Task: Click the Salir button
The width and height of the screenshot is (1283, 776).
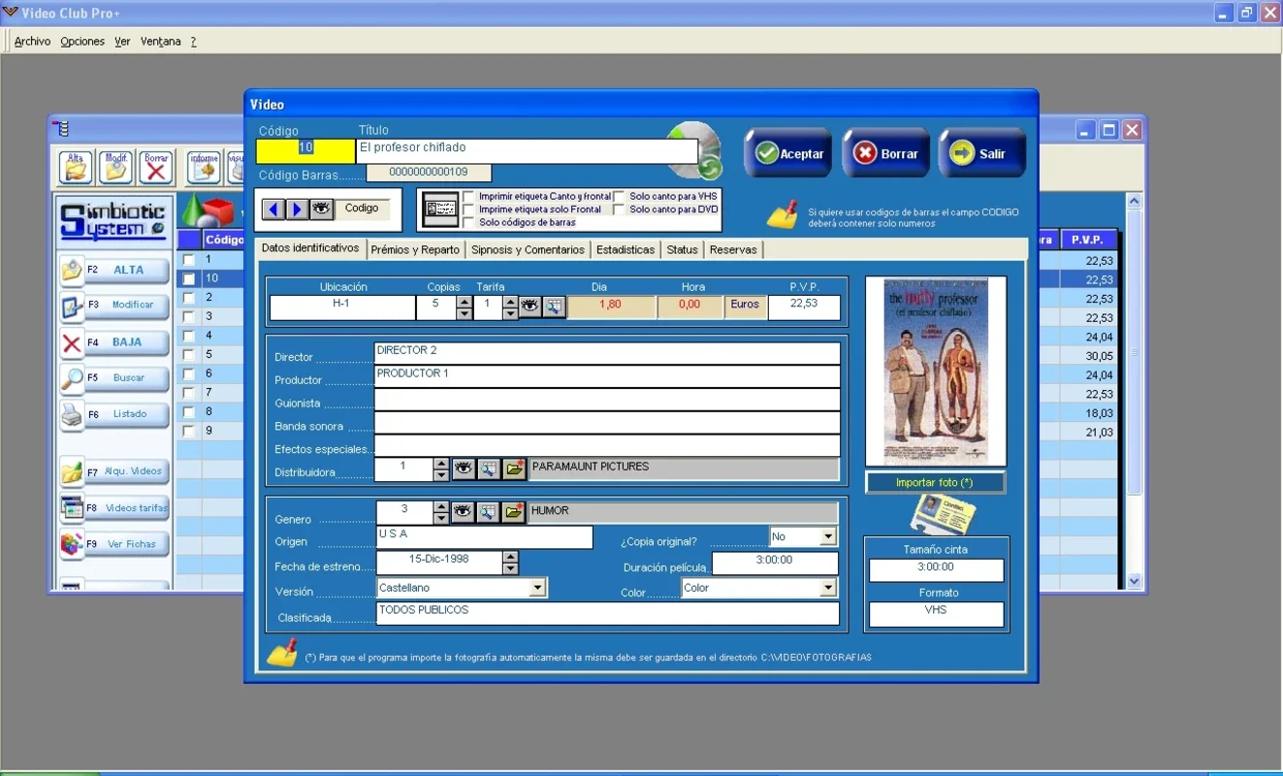Action: tap(981, 153)
